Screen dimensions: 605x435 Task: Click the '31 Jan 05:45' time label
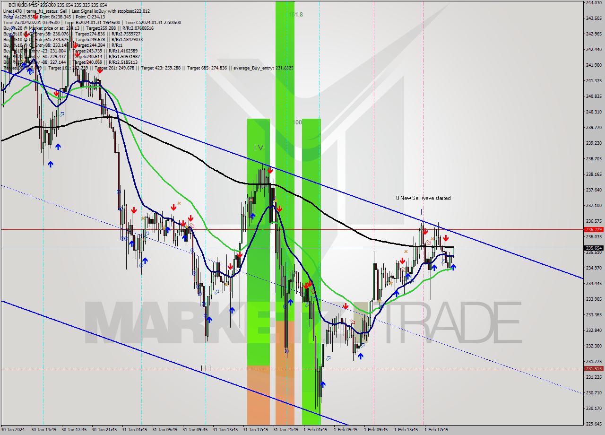pyautogui.click(x=166, y=430)
